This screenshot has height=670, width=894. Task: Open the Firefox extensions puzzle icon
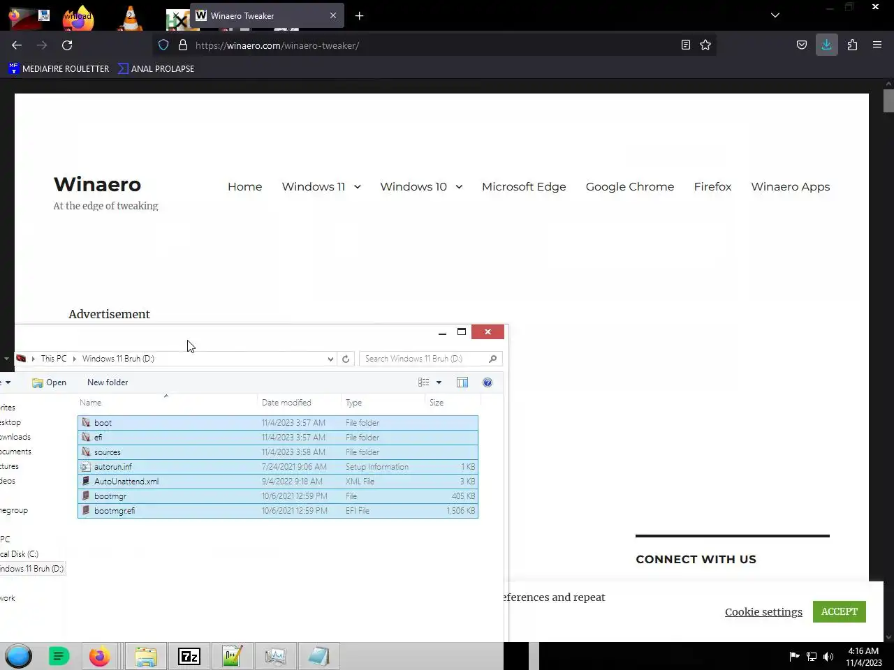pos(852,45)
